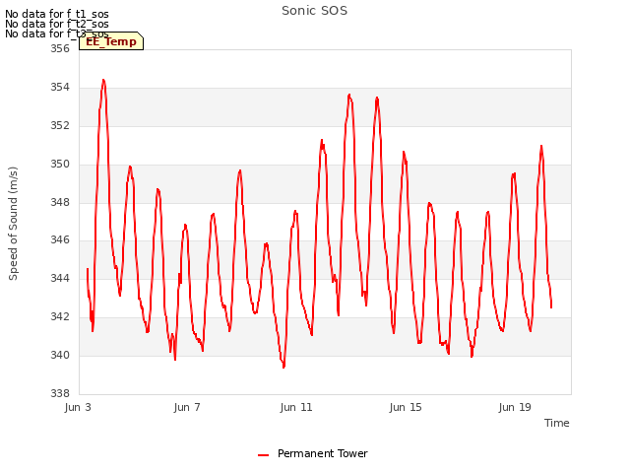630x473 pixels.
Task: Click the 342 y-axis tick label
Action: [x=60, y=316]
